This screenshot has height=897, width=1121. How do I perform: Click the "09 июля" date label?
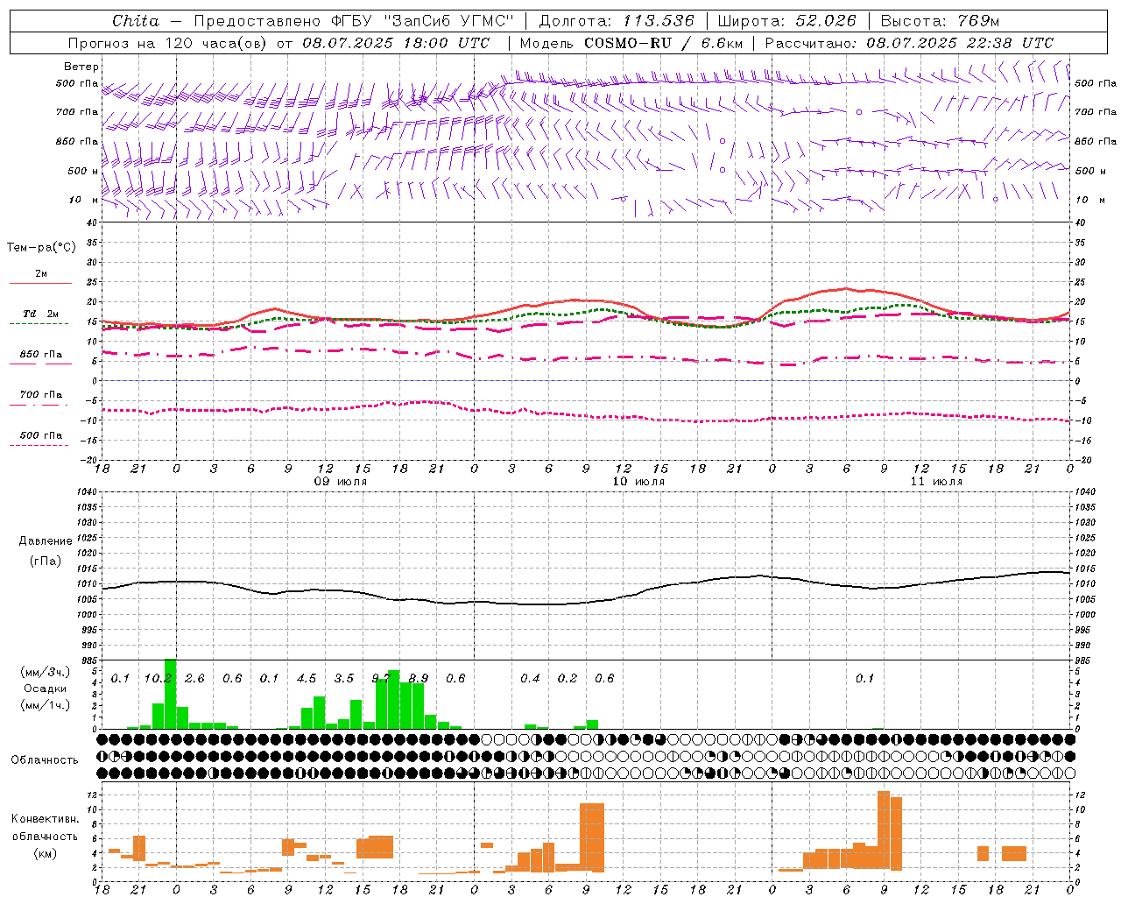342,482
